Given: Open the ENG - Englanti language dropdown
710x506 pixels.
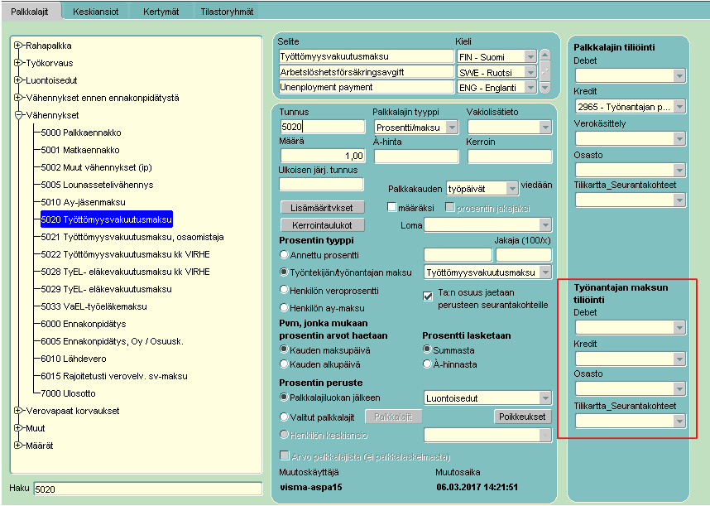Looking at the screenshot, I should 530,87.
